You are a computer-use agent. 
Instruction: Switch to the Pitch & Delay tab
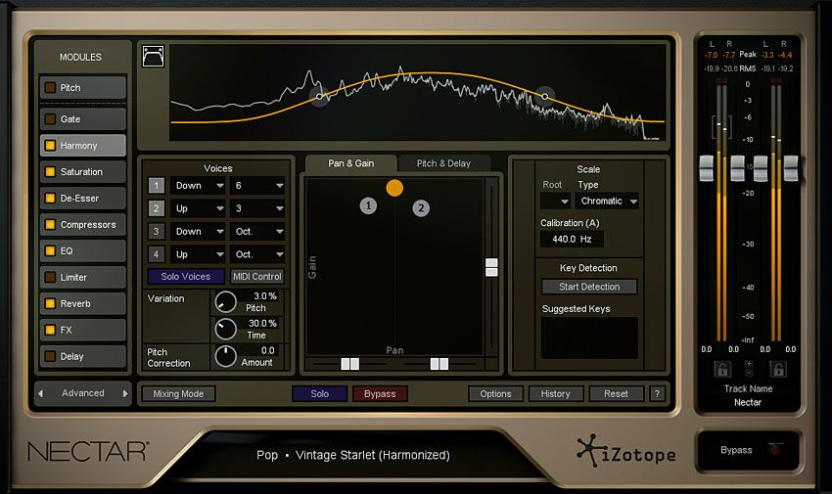443,163
